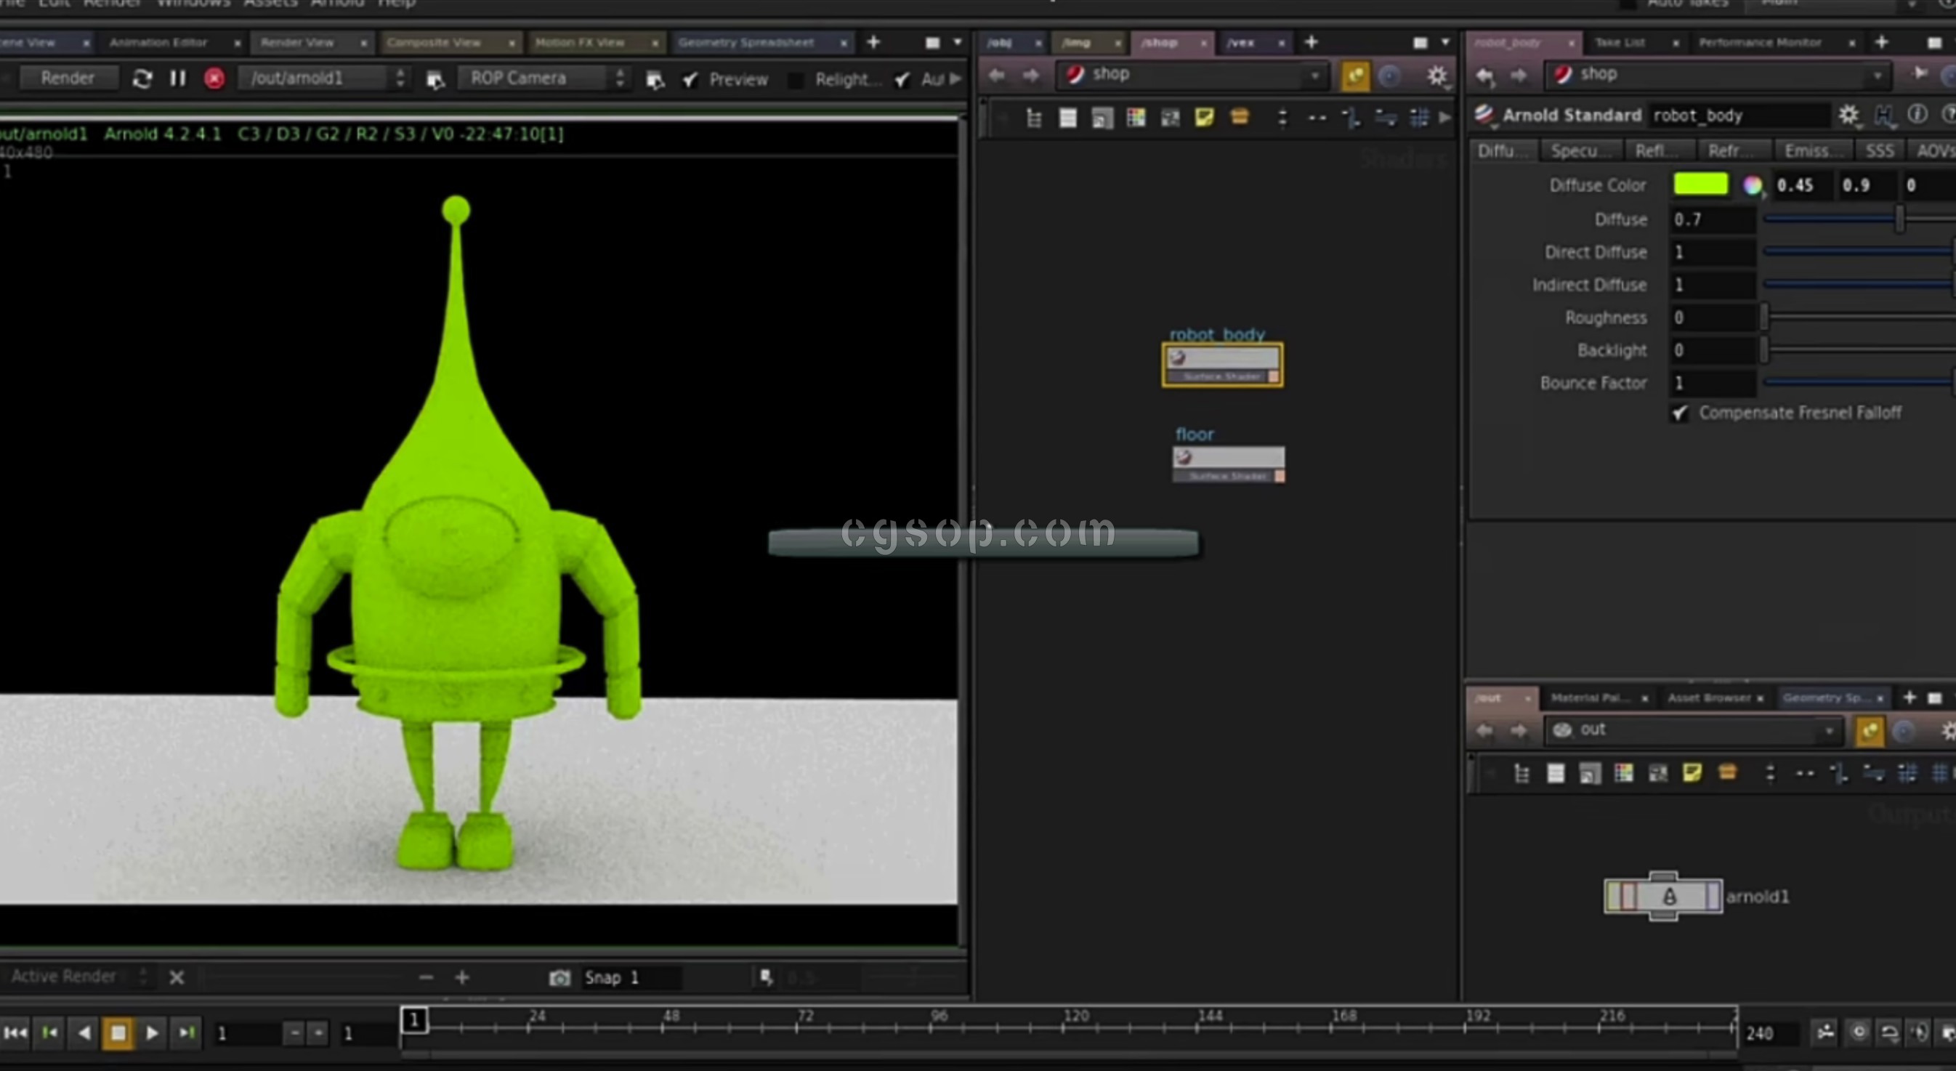1956x1071 pixels.
Task: Open the shop path dropdown in network view
Action: [x=1314, y=75]
